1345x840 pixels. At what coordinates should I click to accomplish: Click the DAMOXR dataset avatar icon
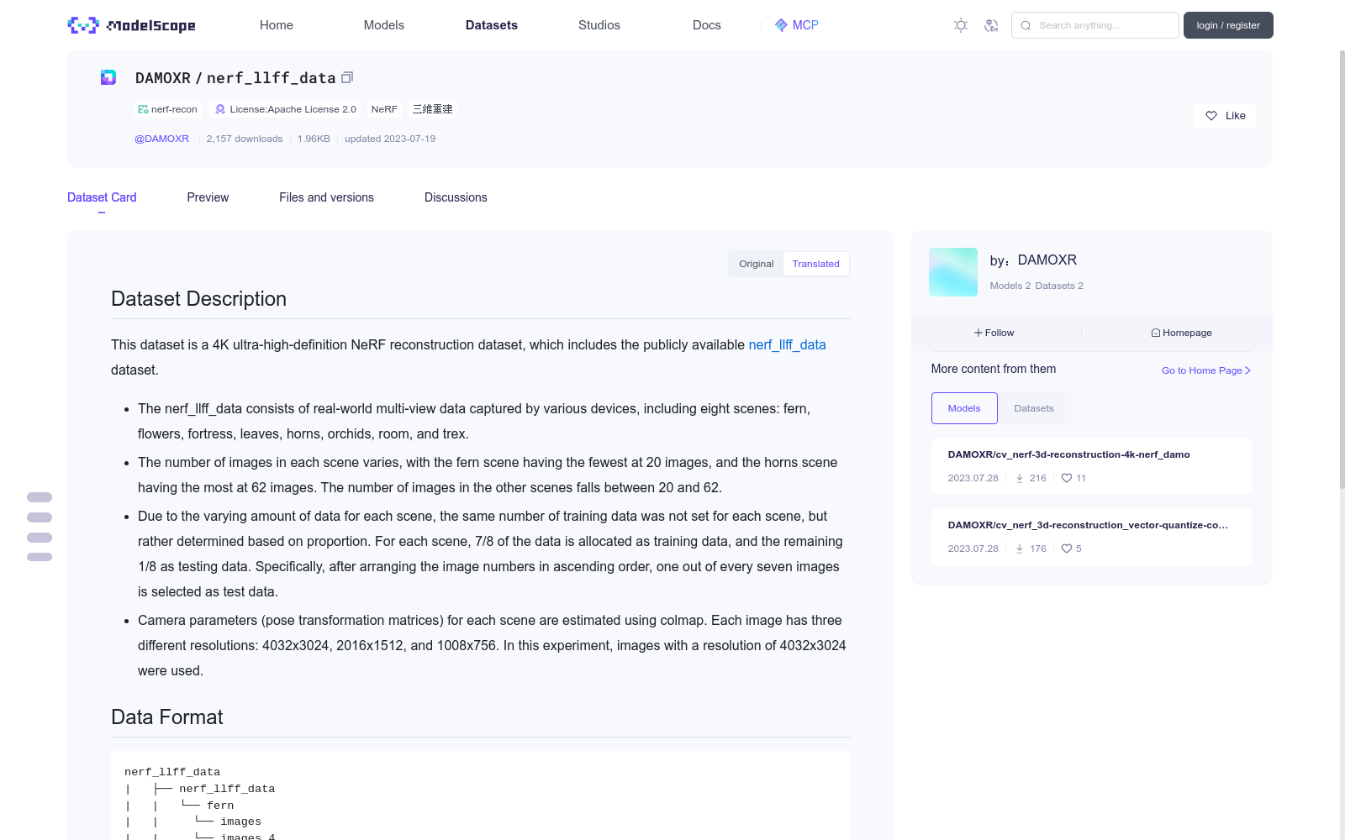(x=108, y=77)
